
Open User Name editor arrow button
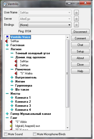[76, 13]
